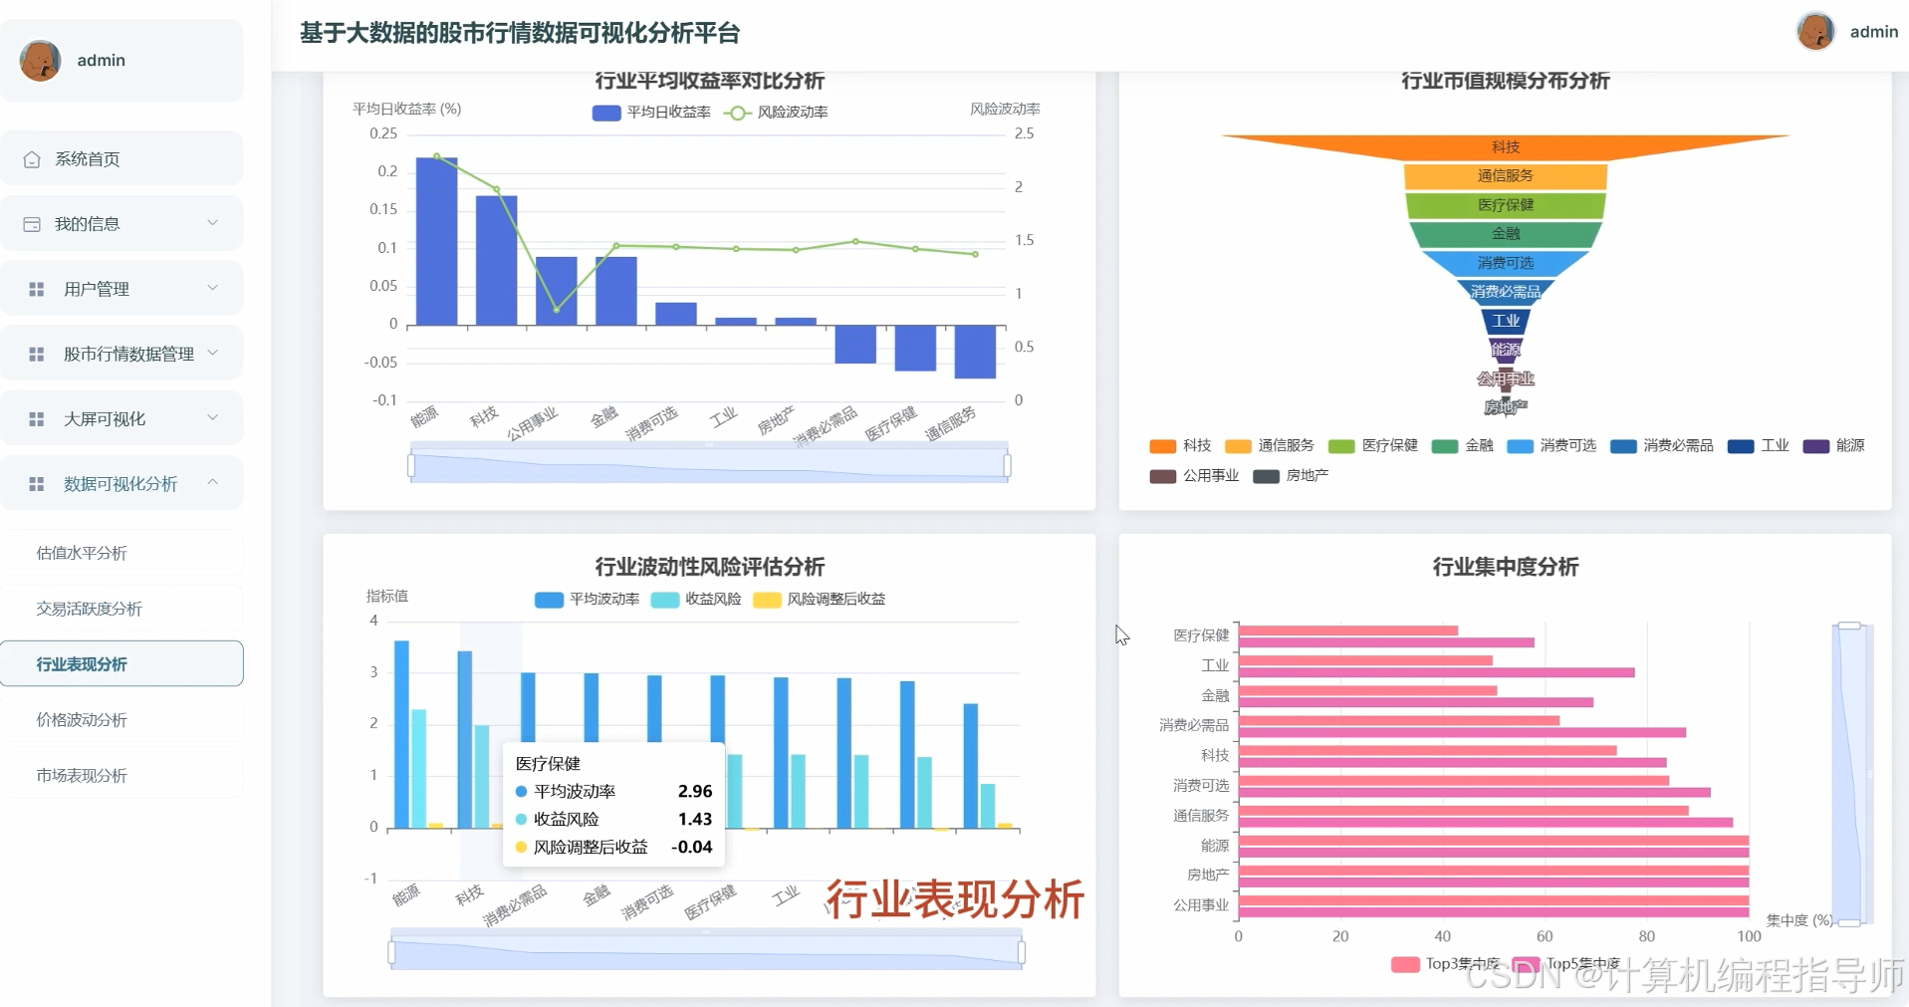Click the icon next to 数据可视化分析
The width and height of the screenshot is (1909, 1007).
pyautogui.click(x=37, y=483)
